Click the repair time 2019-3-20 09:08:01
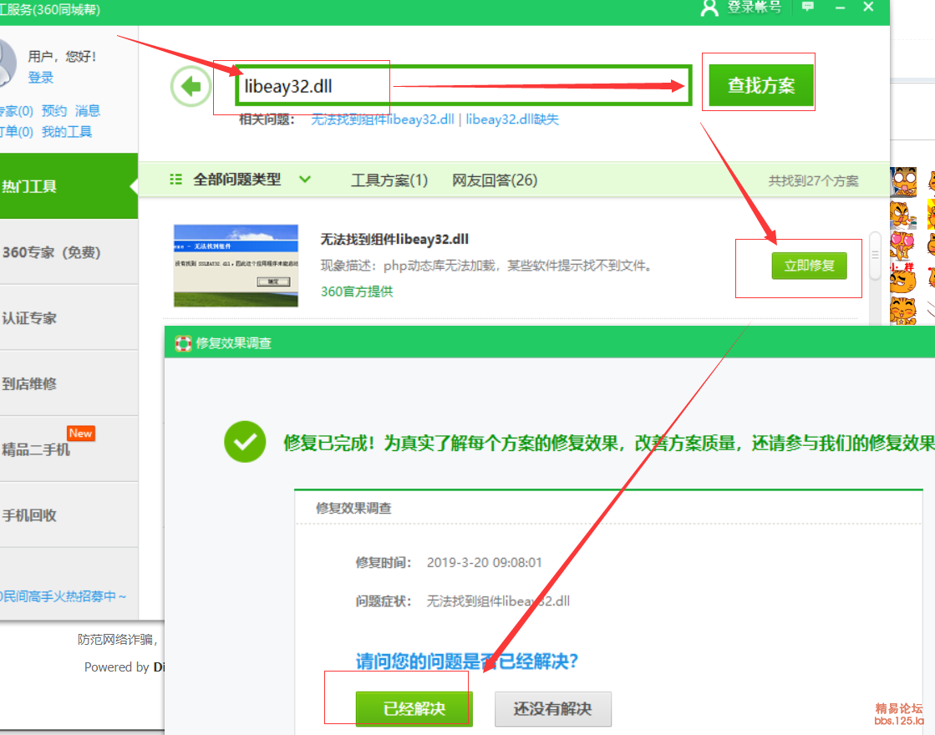The image size is (935, 735). point(484,563)
